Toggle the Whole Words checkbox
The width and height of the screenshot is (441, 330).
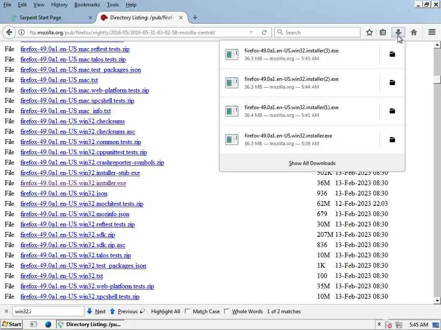tap(227, 311)
